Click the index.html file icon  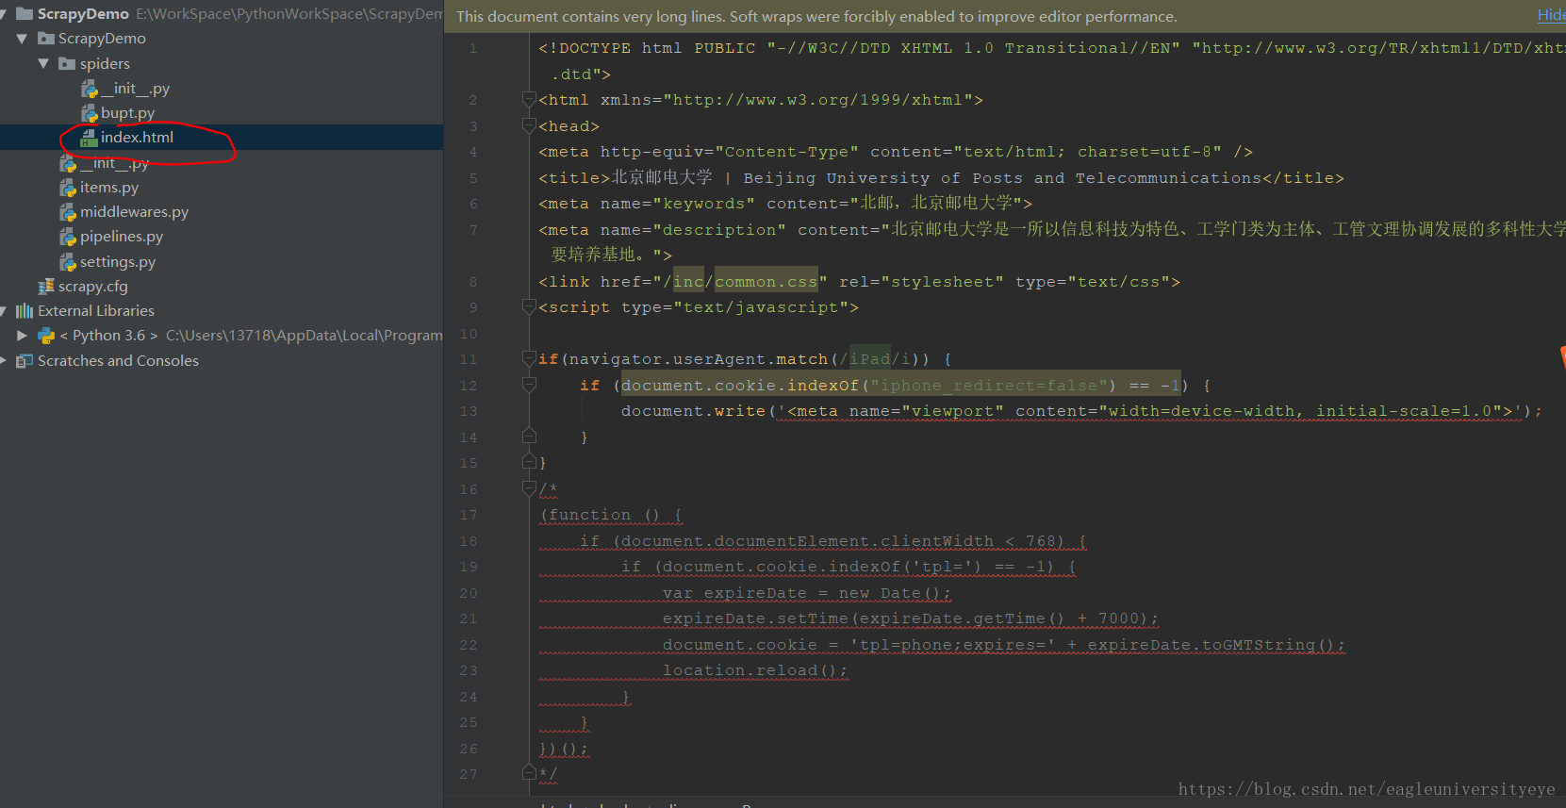pyautogui.click(x=90, y=138)
